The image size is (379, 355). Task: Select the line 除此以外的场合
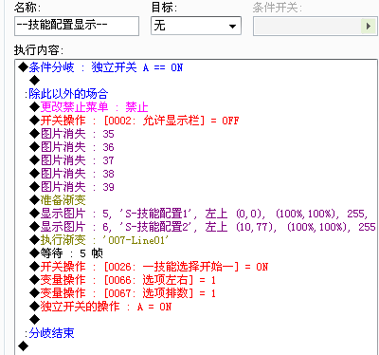click(x=66, y=94)
